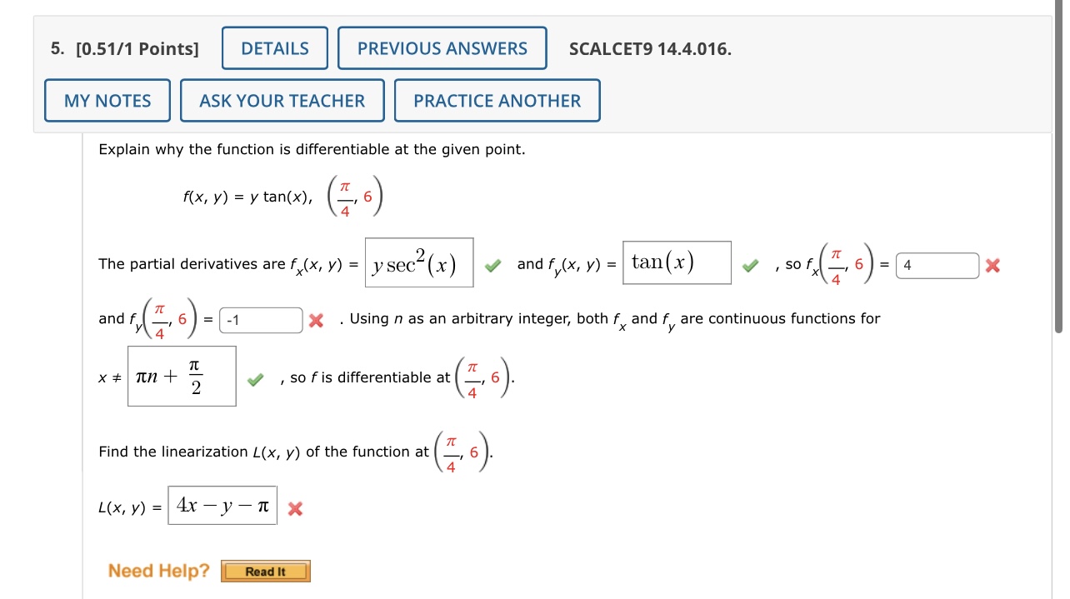
Task: Click the red X next to L(x, y) answer
Action: [294, 509]
